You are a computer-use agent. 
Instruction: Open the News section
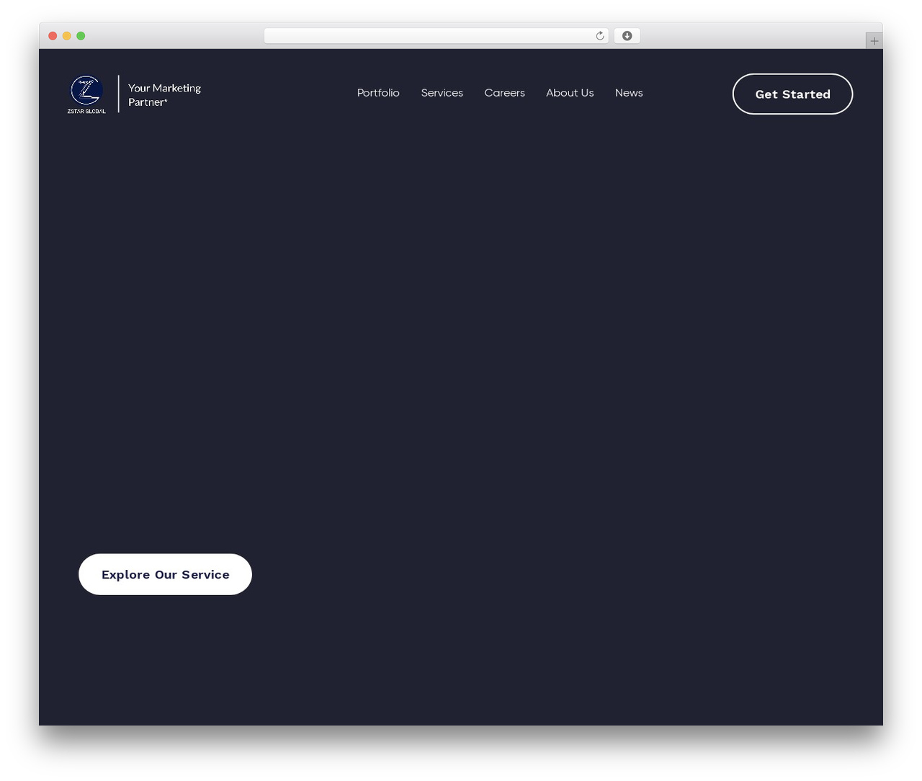click(x=629, y=93)
